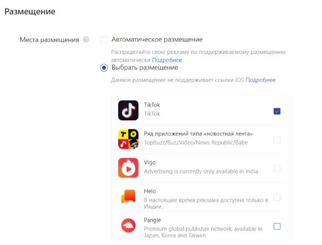This screenshot has height=245, width=322.
Task: Check the Helo placement checkbox
Action: [x=277, y=198]
